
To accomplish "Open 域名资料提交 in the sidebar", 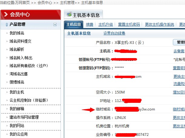I will (x=20, y=41).
